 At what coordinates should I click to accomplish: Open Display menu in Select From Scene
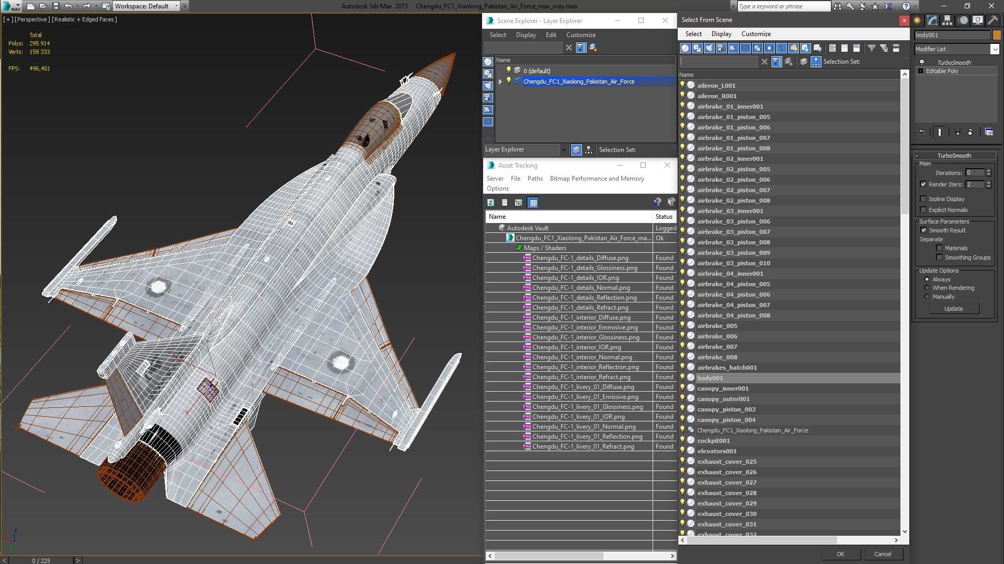721,34
